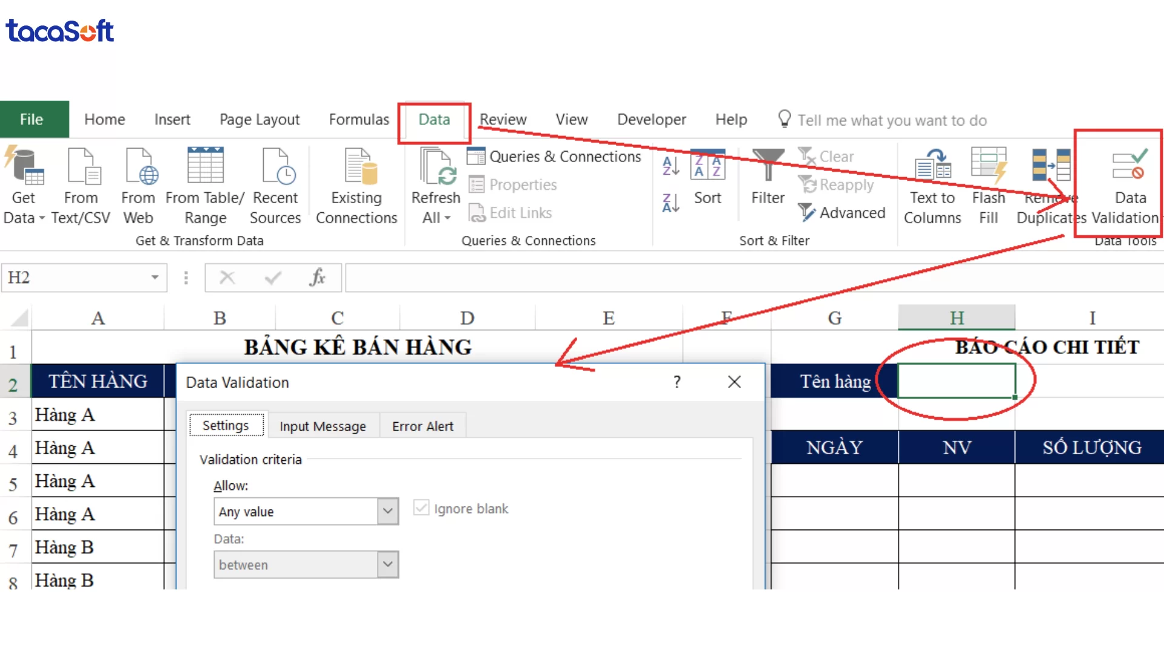Open Get Data in the ribbon
This screenshot has width=1164, height=655.
[x=24, y=185]
